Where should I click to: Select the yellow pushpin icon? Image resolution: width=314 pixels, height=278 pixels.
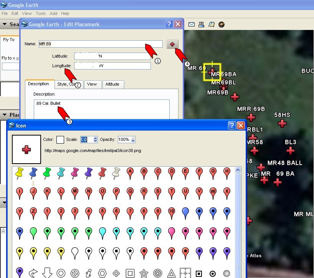(20, 173)
